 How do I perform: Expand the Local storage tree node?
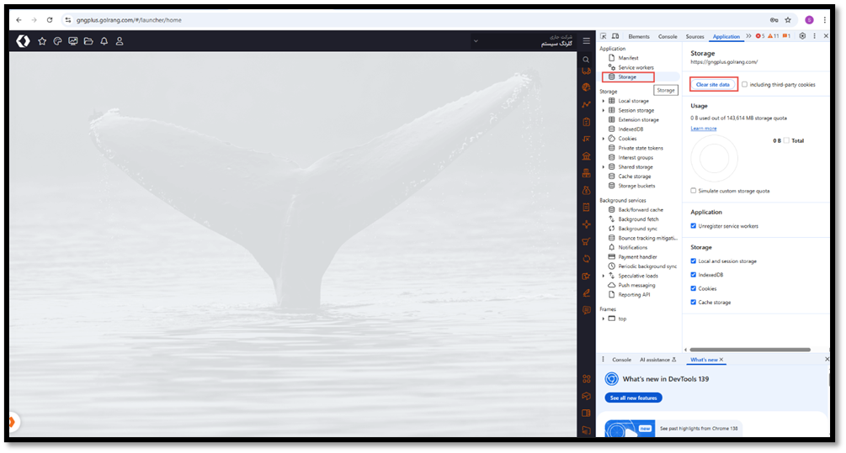604,101
